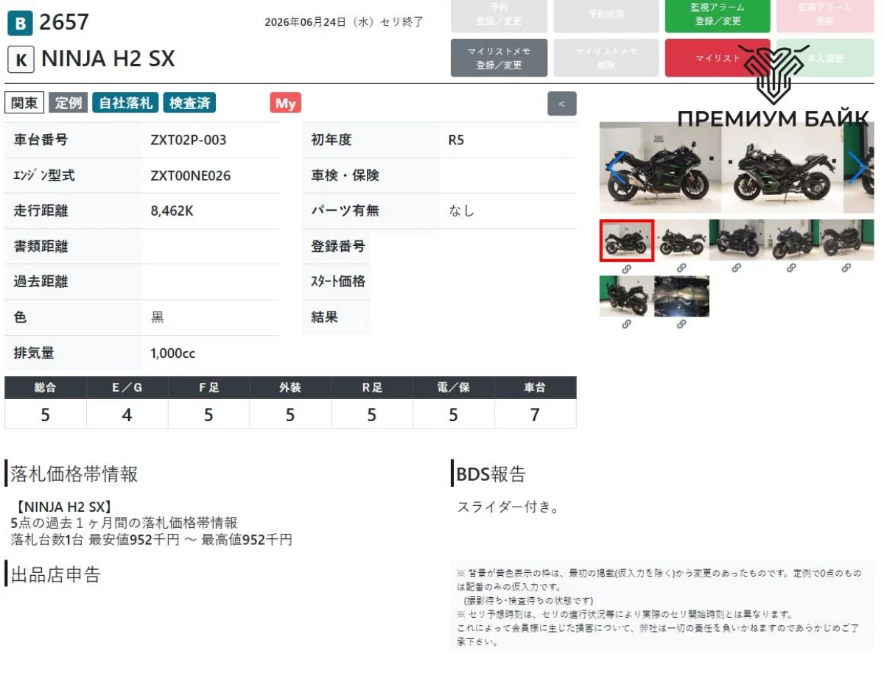Open the link icon under the sixth thumbnail
The image size is (884, 687).
point(626,324)
